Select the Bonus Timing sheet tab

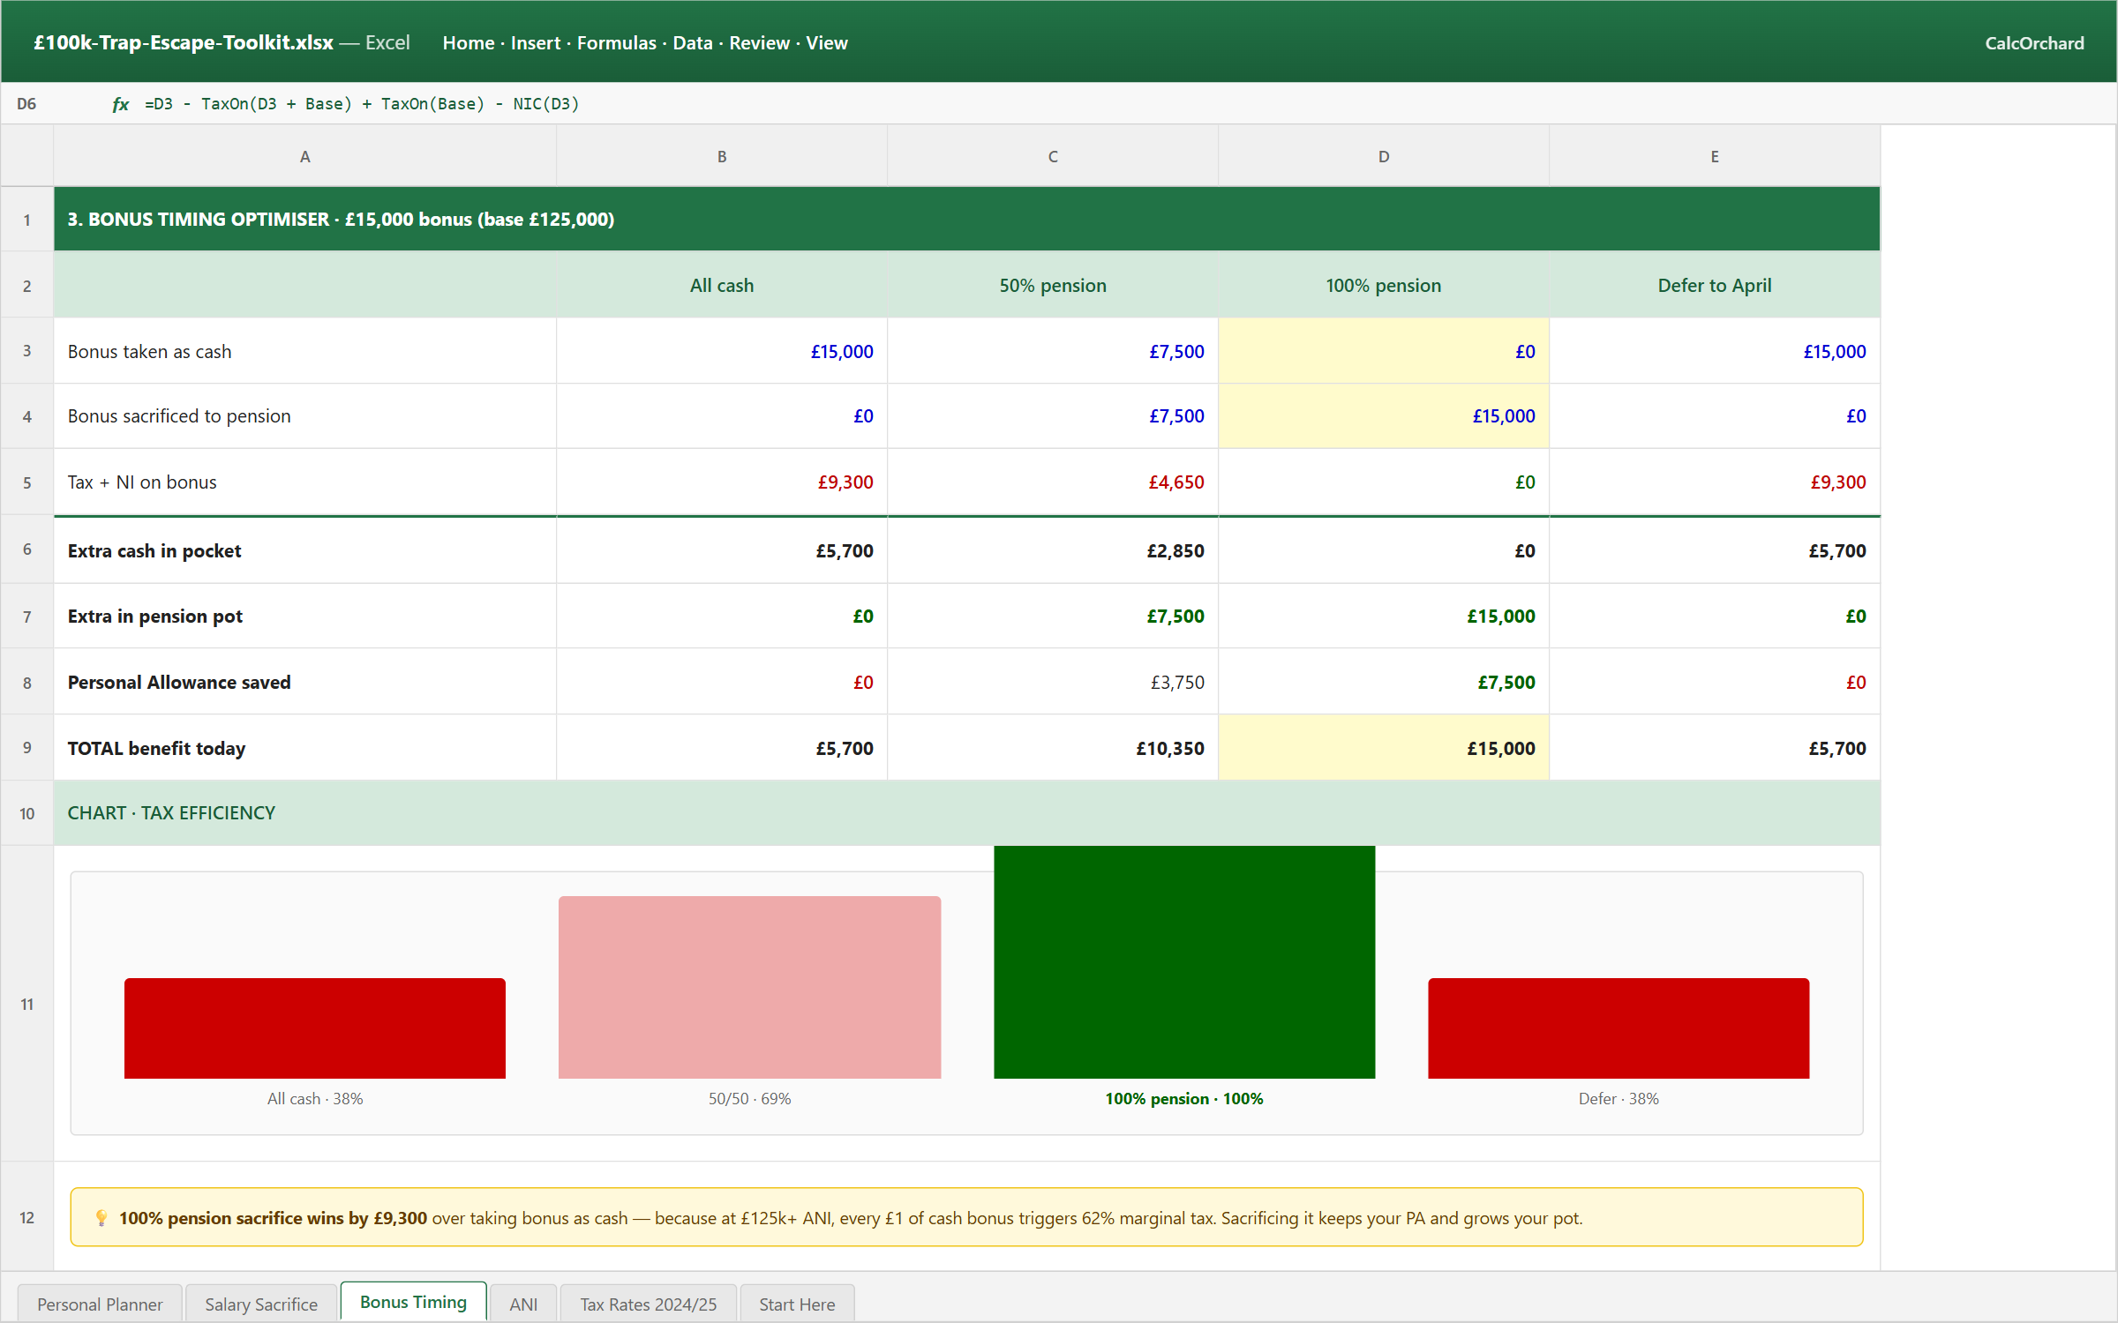click(x=413, y=1302)
